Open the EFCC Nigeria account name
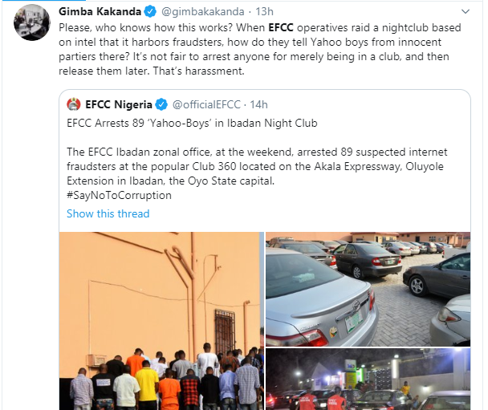Image resolution: width=488 pixels, height=410 pixels. click(119, 104)
